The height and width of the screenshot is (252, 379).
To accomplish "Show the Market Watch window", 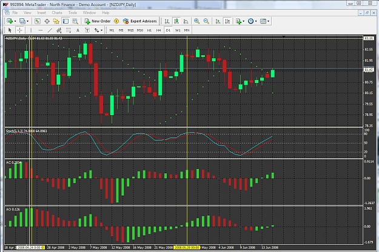I will [38, 21].
